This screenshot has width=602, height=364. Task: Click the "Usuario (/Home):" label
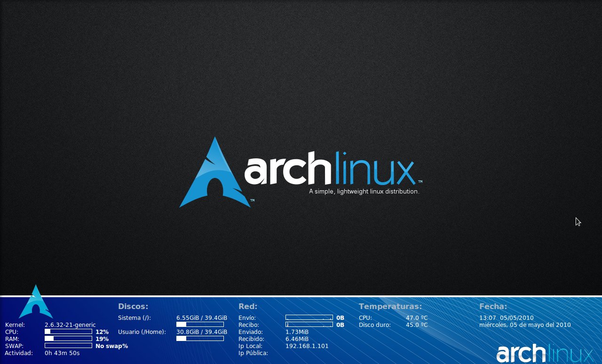click(x=142, y=332)
